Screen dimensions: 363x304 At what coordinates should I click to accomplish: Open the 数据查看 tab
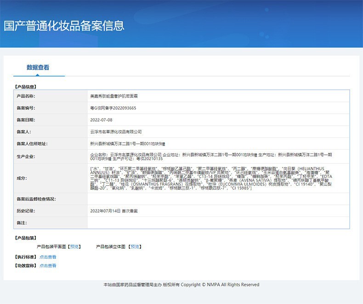[x=38, y=68]
